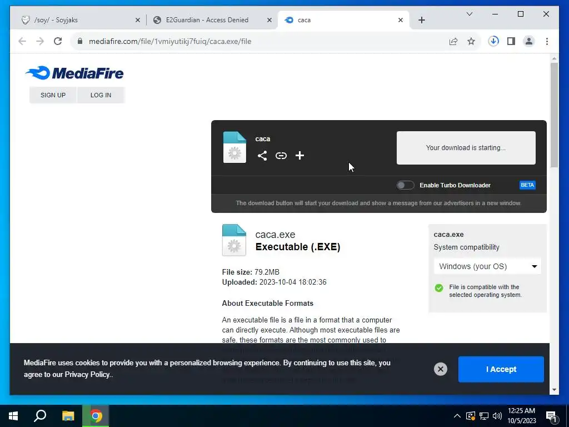Reload the page with refresh icon
The width and height of the screenshot is (569, 427).
point(58,41)
